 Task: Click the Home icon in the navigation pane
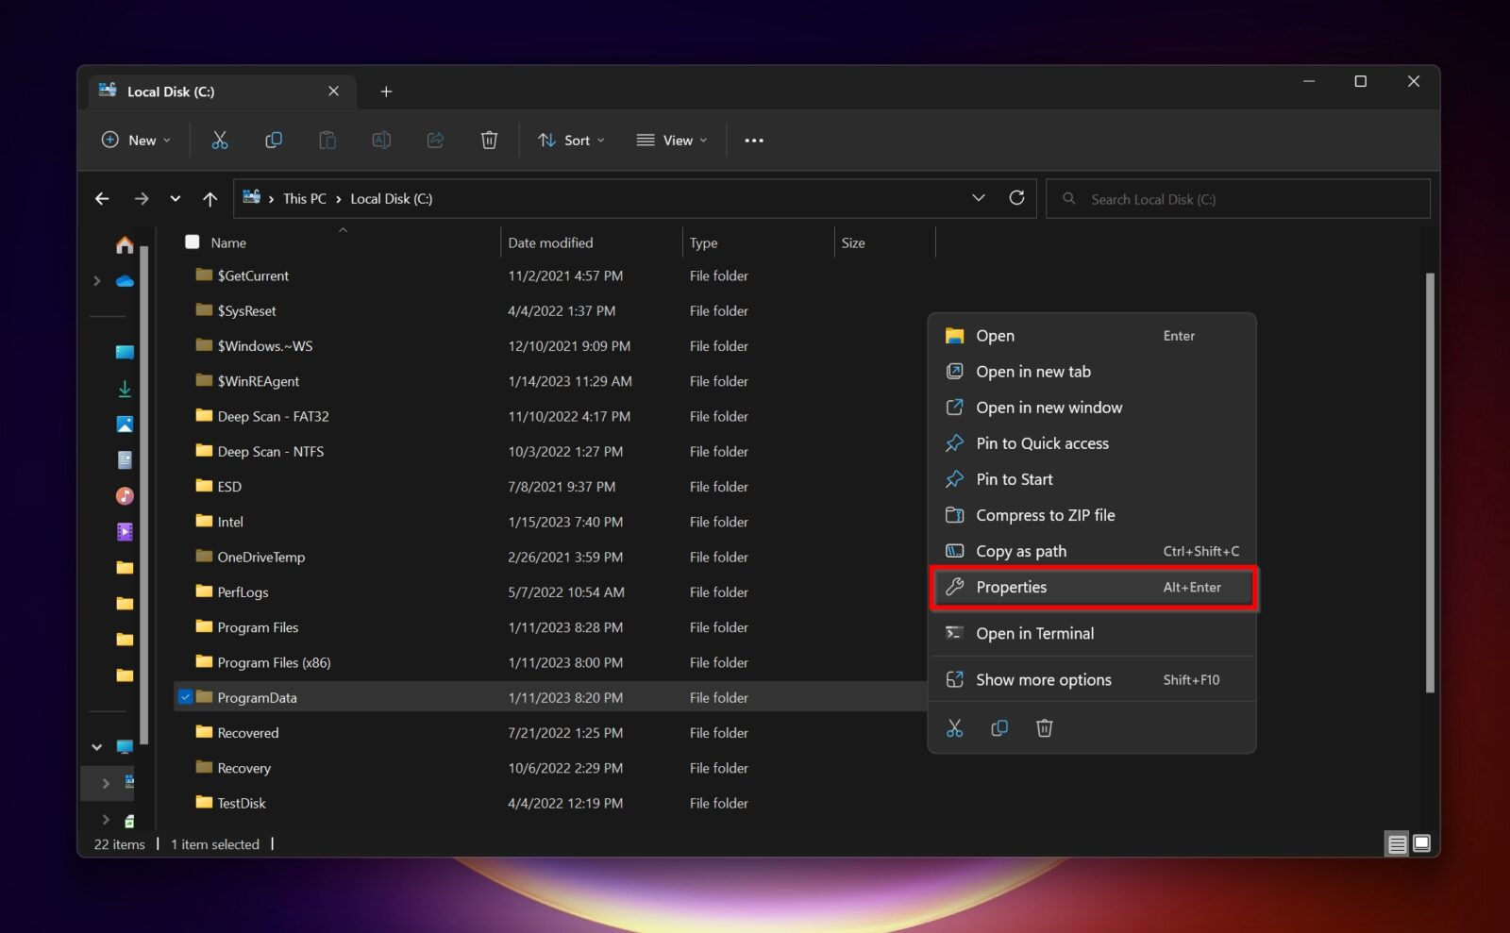coord(124,244)
